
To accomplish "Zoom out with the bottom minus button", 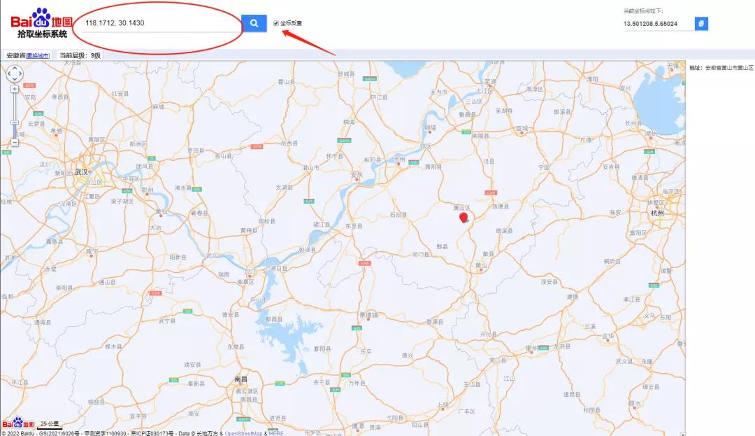I will pos(15,143).
